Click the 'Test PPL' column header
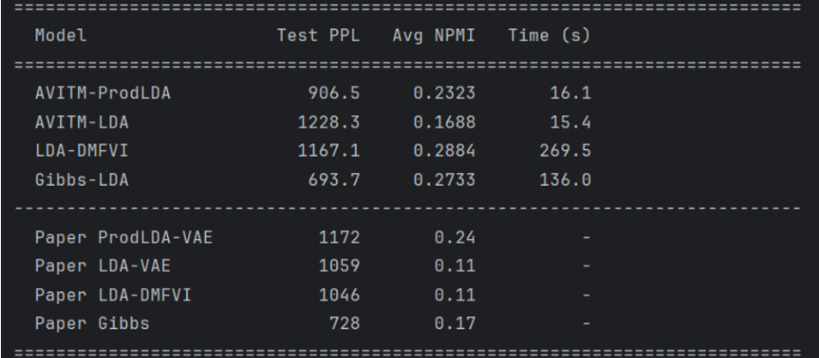Image resolution: width=819 pixels, height=358 pixels. [x=318, y=35]
